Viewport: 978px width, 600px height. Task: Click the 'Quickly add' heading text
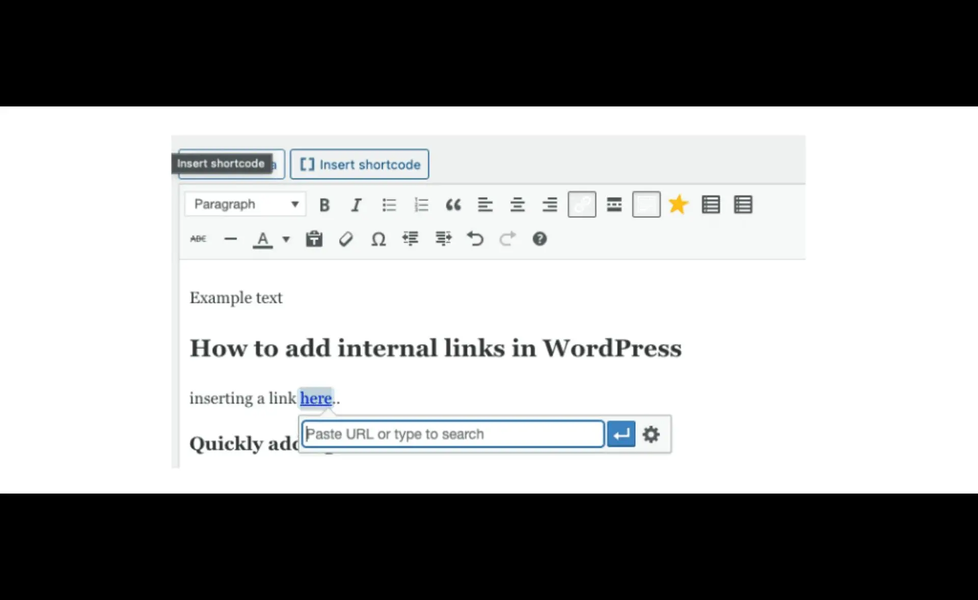point(244,444)
